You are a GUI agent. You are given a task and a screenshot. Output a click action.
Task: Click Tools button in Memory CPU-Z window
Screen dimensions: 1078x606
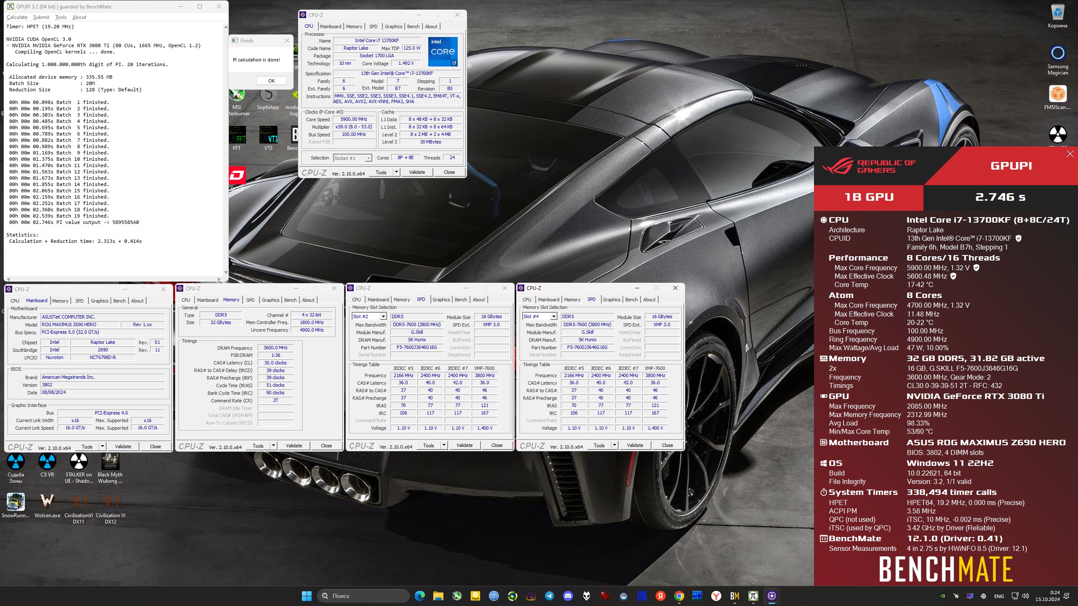coord(258,446)
